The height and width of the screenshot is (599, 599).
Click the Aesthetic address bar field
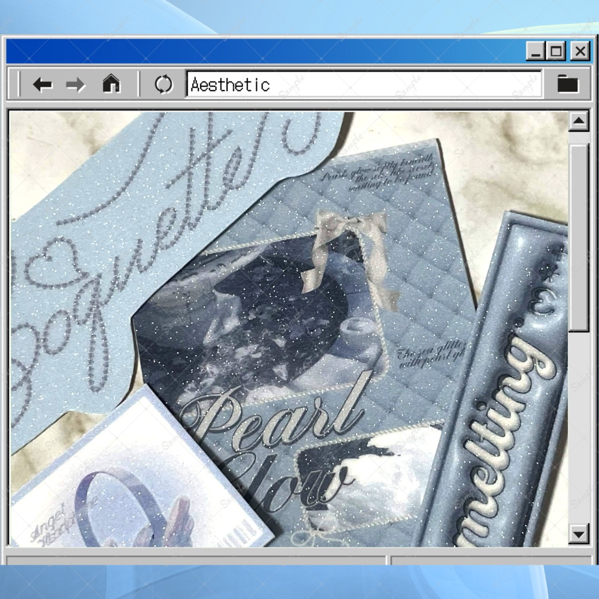[x=364, y=84]
